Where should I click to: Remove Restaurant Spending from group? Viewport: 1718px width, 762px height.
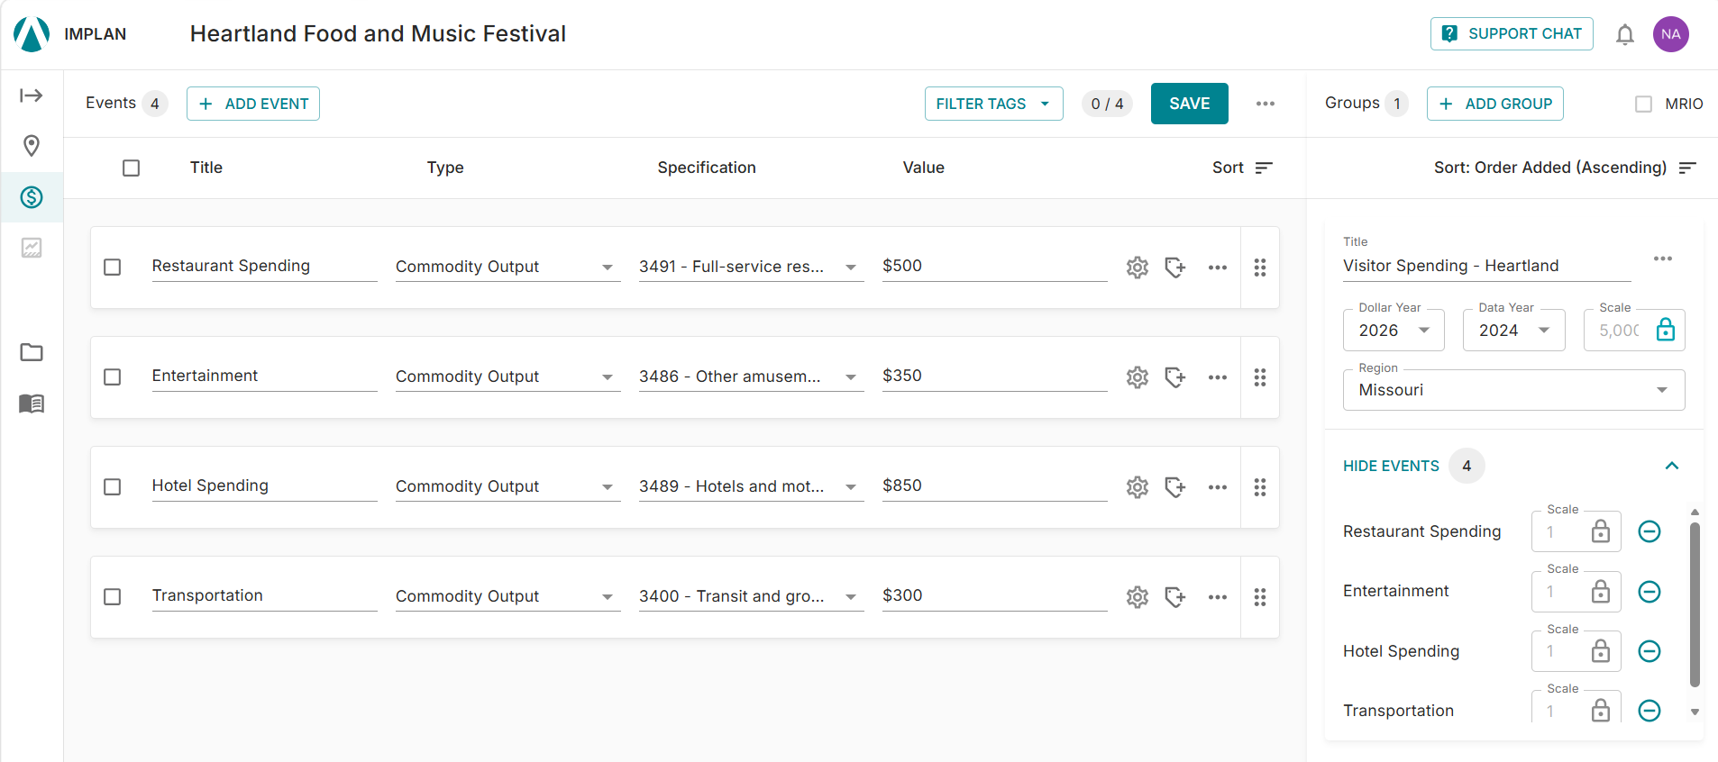pos(1649,531)
